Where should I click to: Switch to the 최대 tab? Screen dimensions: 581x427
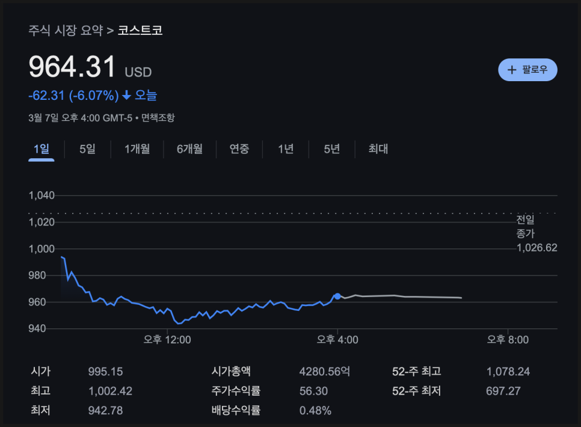pos(378,149)
